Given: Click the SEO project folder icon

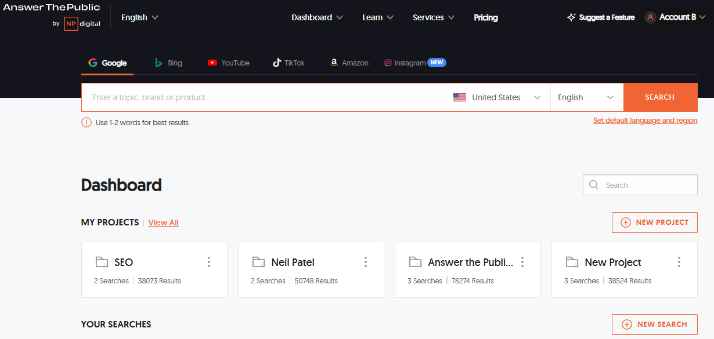Looking at the screenshot, I should [x=102, y=262].
